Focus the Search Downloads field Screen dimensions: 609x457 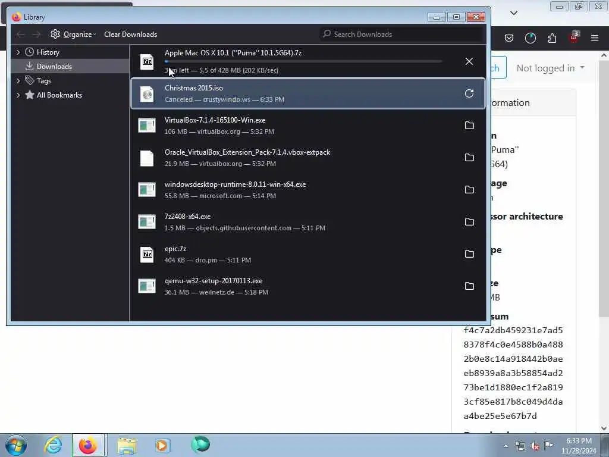(401, 34)
